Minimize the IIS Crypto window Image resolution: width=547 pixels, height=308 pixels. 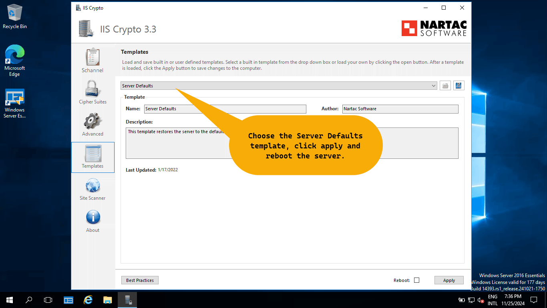click(425, 8)
